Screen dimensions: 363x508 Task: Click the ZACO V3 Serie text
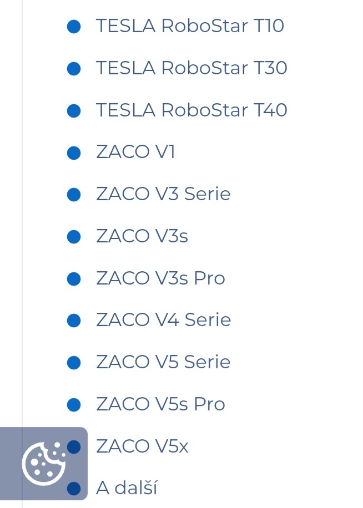click(163, 194)
